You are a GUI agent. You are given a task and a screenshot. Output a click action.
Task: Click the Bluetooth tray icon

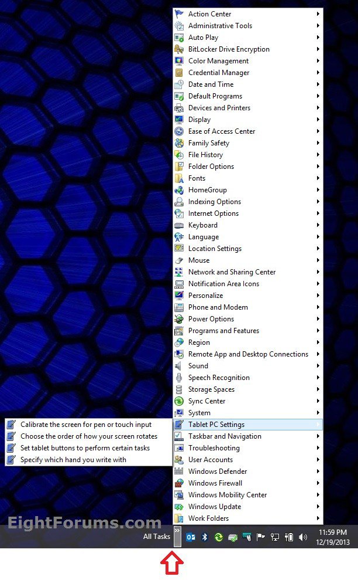point(205,537)
